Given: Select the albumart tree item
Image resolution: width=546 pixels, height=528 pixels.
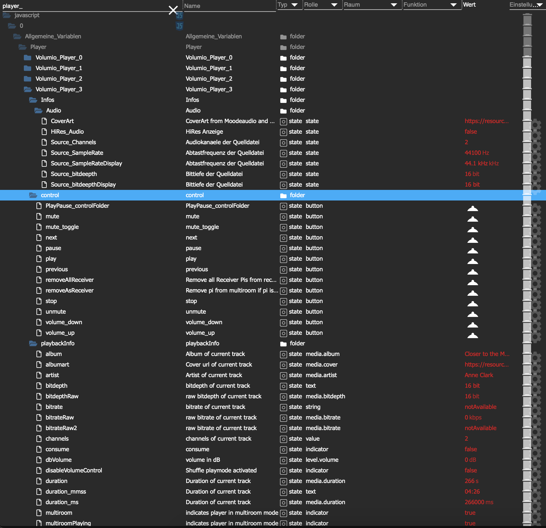Looking at the screenshot, I should (57, 365).
